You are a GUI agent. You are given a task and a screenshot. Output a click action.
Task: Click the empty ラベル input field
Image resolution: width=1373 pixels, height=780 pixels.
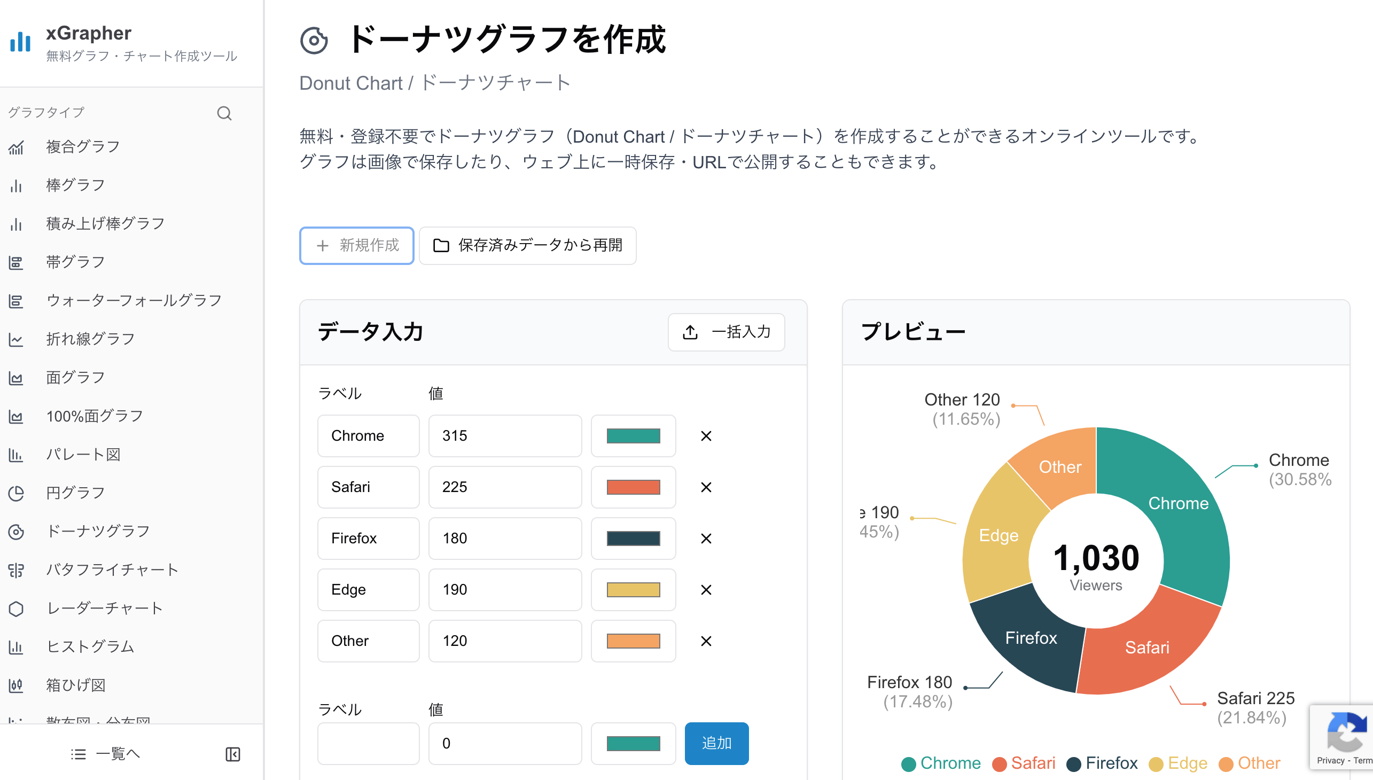[x=368, y=743]
